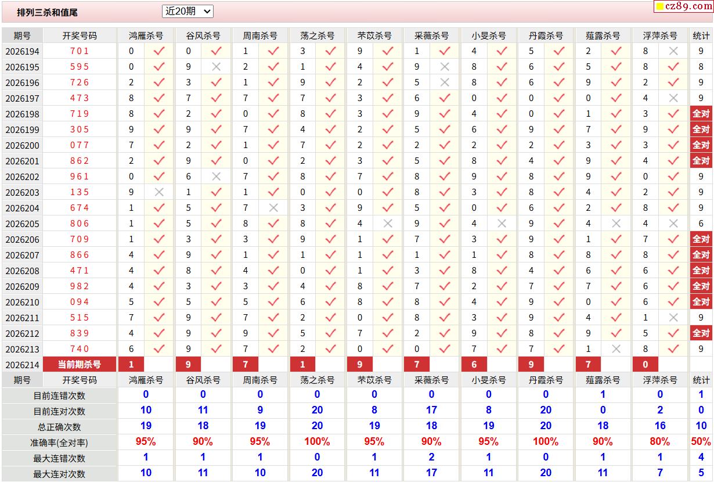The height and width of the screenshot is (482, 714).
Task: Click the 全对 badge in row 2026198
Action: coord(701,114)
